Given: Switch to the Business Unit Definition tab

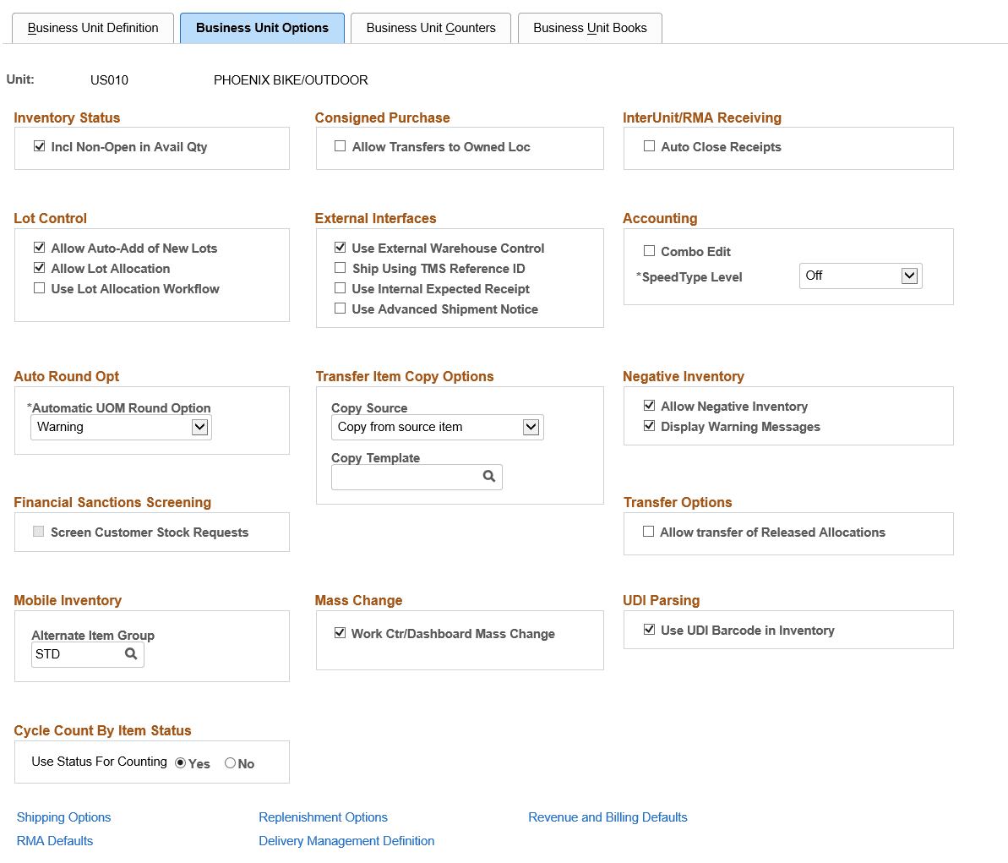Looking at the screenshot, I should [x=92, y=28].
